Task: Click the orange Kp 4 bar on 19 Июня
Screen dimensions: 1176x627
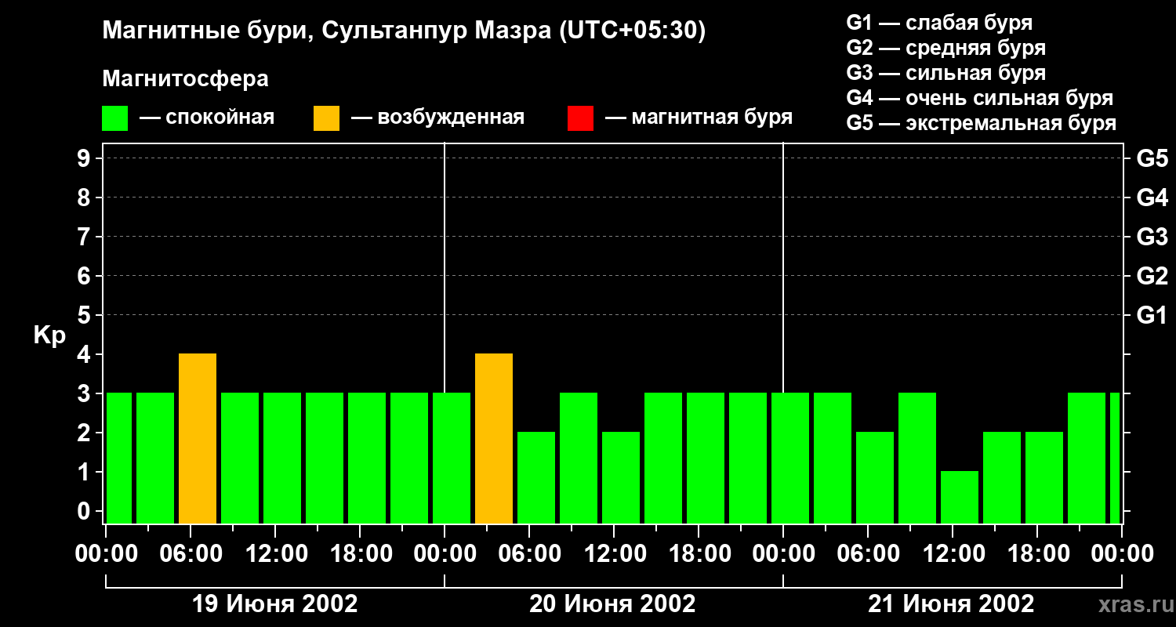Action: click(x=198, y=439)
